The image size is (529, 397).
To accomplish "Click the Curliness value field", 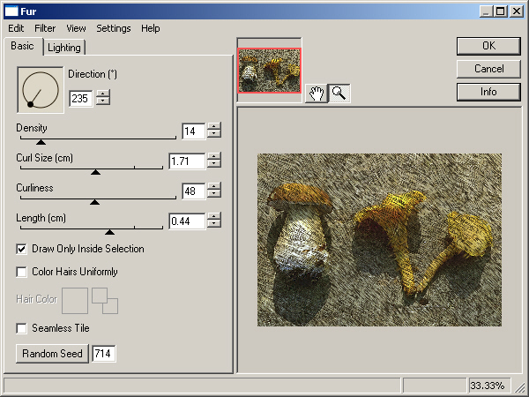I will coord(194,191).
